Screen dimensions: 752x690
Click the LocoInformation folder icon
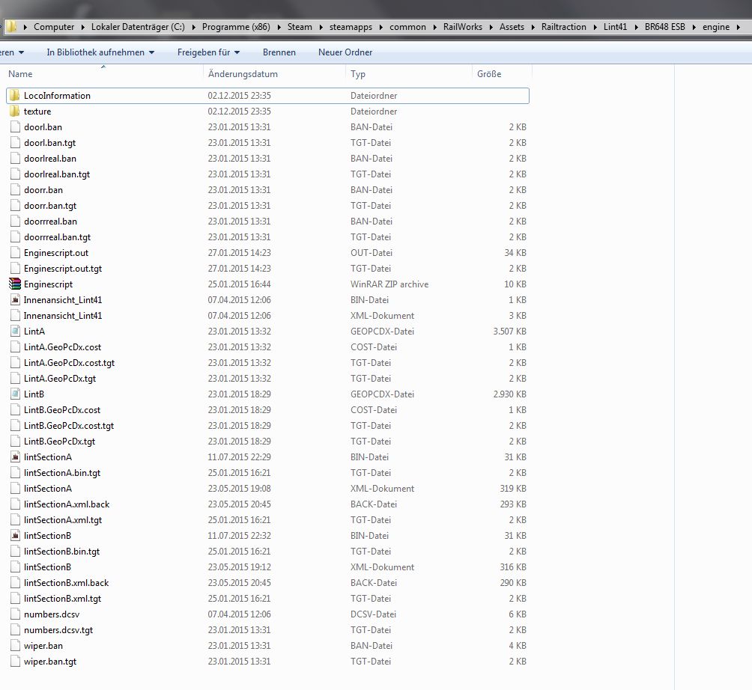[14, 96]
